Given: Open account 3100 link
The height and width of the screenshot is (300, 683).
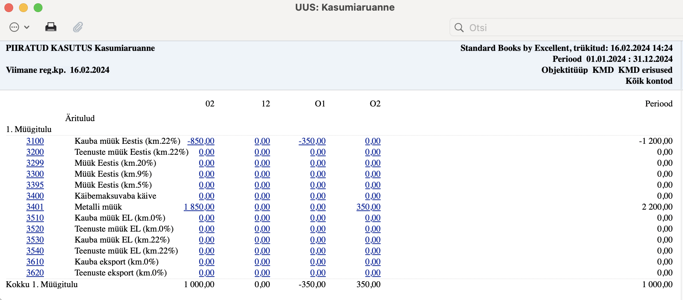Looking at the screenshot, I should click(x=35, y=141).
